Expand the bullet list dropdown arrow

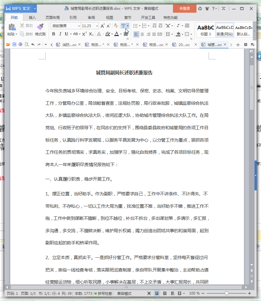pos(140,26)
